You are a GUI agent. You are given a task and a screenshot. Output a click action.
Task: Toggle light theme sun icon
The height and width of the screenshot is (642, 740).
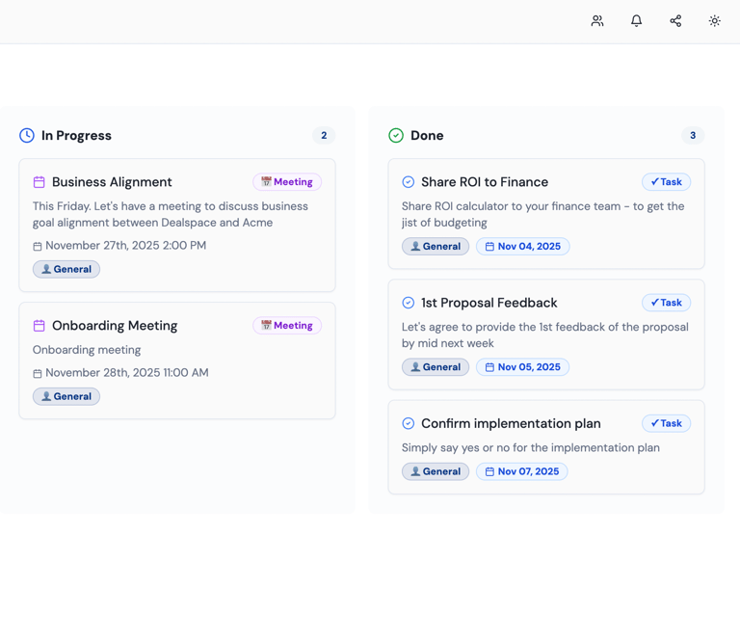(714, 20)
